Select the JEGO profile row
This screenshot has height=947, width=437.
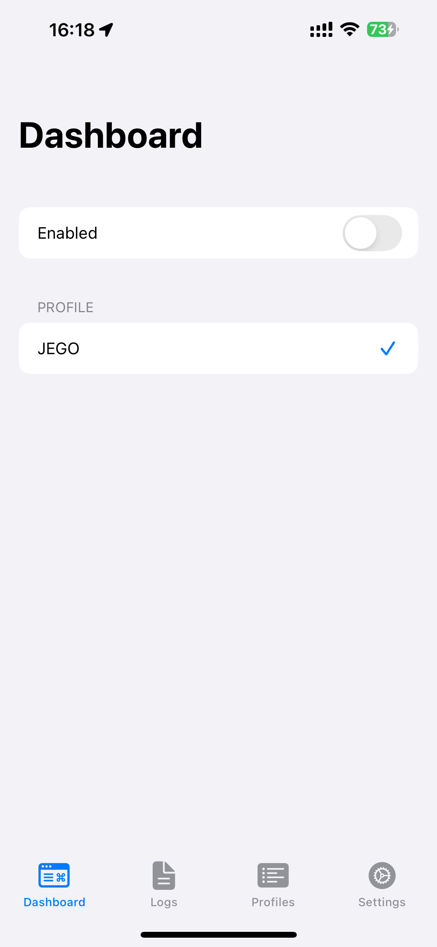coord(218,348)
